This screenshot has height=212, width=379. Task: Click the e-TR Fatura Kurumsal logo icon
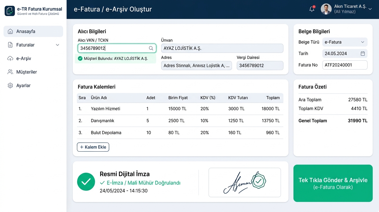pos(10,11)
